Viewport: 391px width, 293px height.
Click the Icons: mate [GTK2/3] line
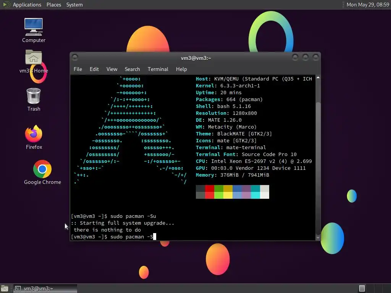(x=226, y=141)
